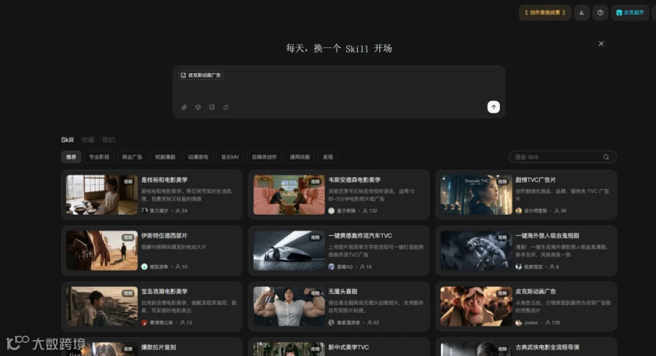
Task: Click Jookel avatar on 皮克斯动画广告 card
Action: click(x=519, y=323)
